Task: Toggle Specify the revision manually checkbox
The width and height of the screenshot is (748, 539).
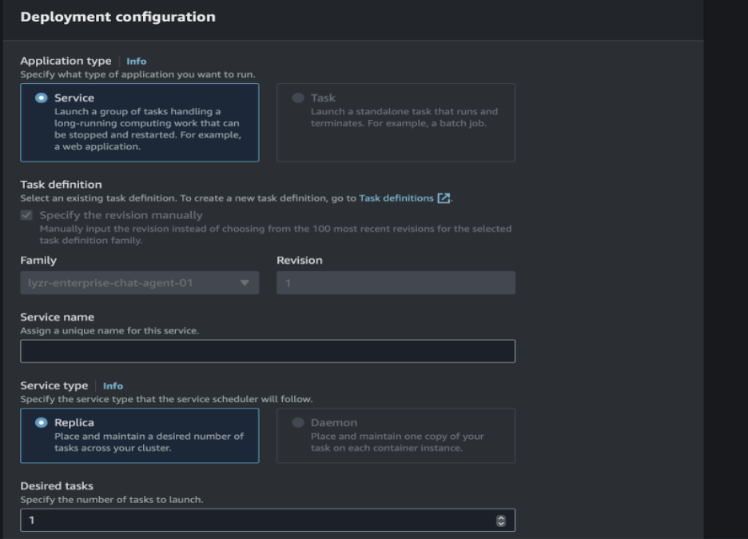Action: tap(26, 215)
